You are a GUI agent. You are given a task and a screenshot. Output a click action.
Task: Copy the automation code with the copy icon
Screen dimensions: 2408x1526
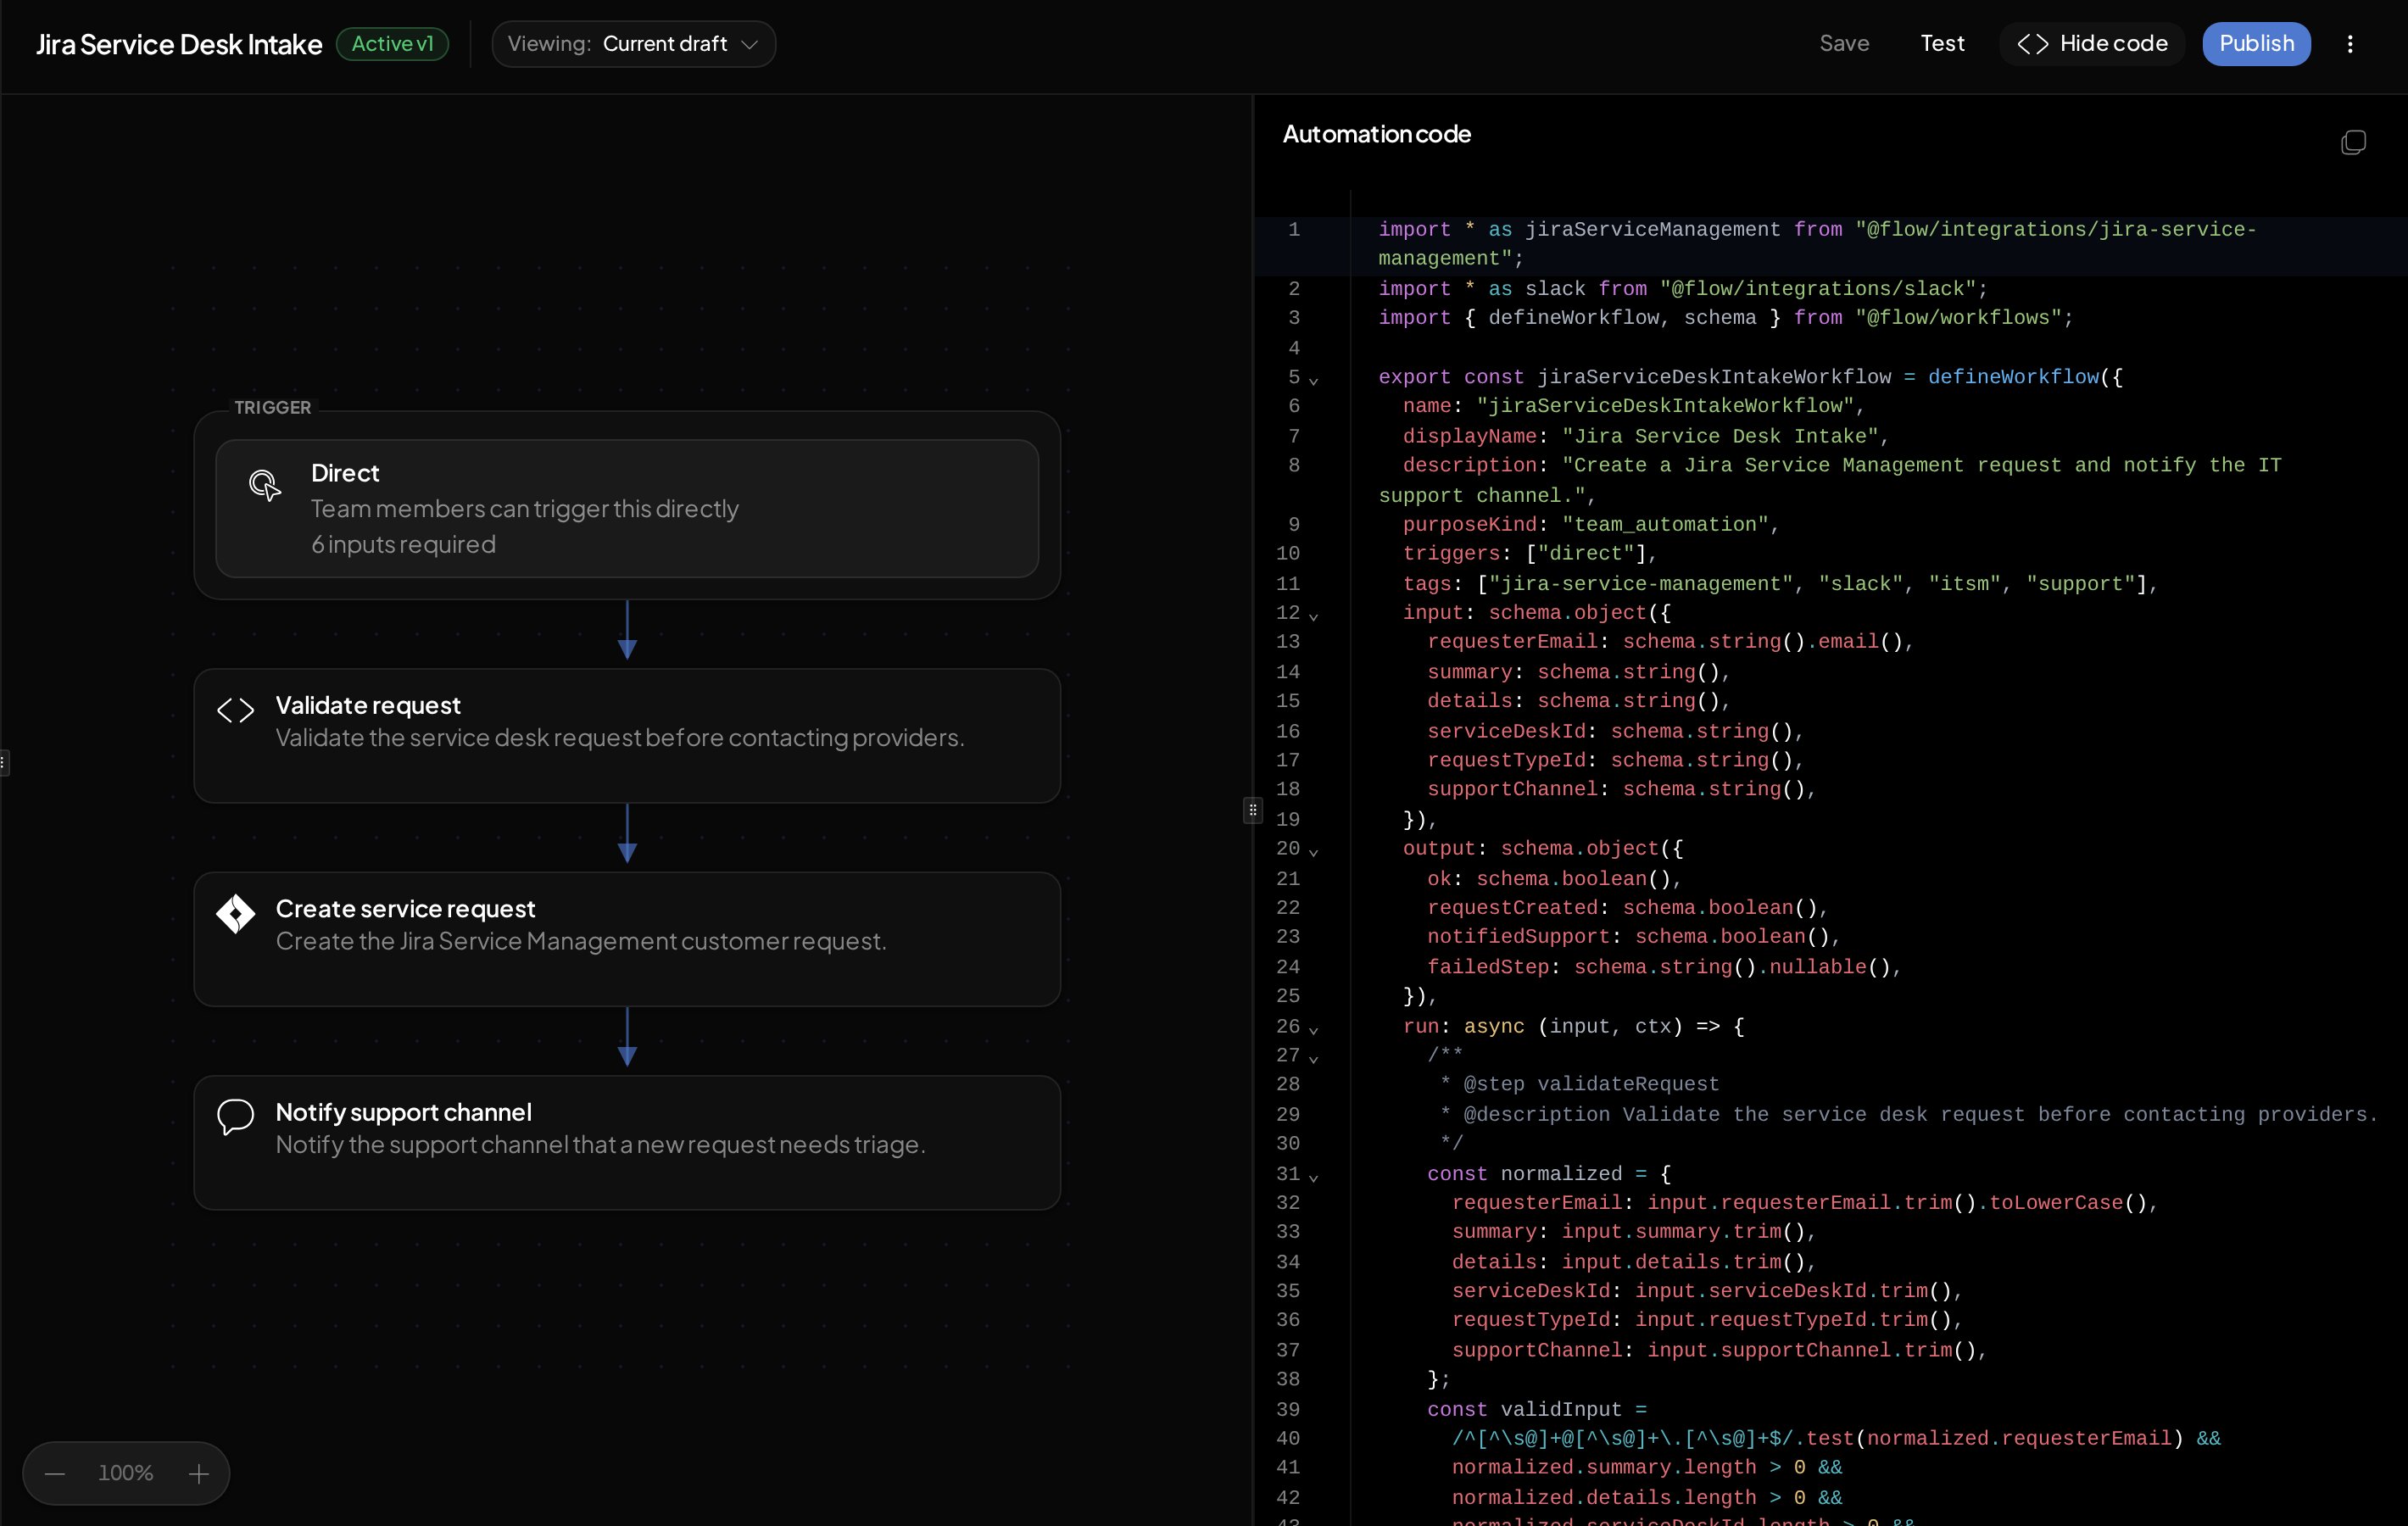point(2353,143)
